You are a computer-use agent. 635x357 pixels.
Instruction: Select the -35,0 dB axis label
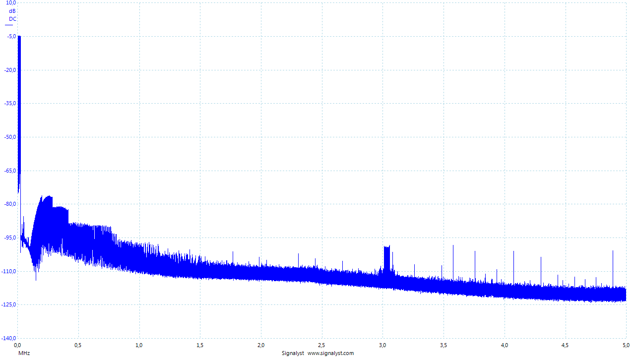pyautogui.click(x=10, y=103)
